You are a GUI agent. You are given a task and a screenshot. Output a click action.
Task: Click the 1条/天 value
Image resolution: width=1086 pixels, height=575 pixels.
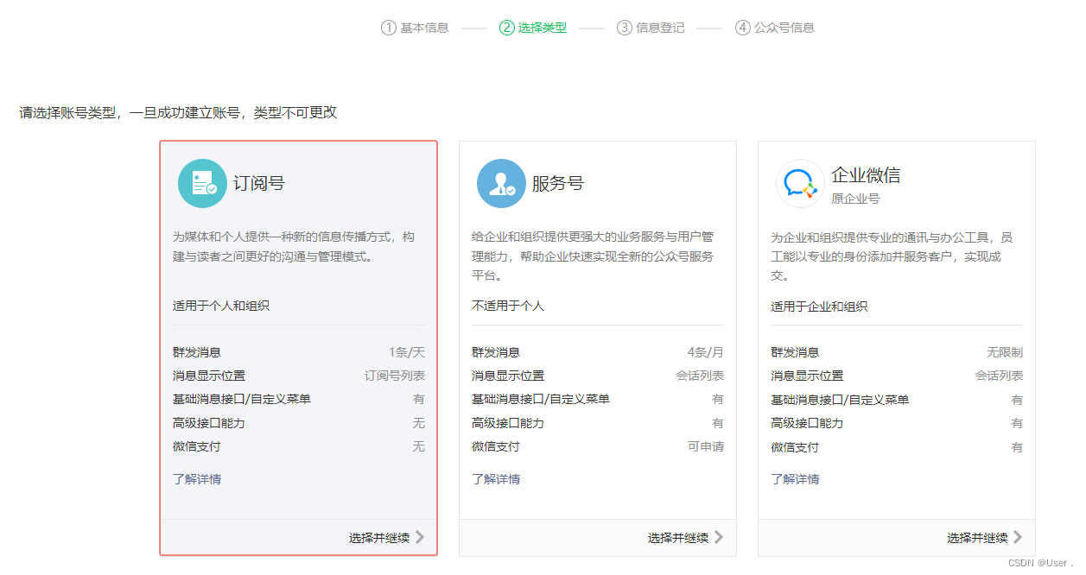[407, 352]
